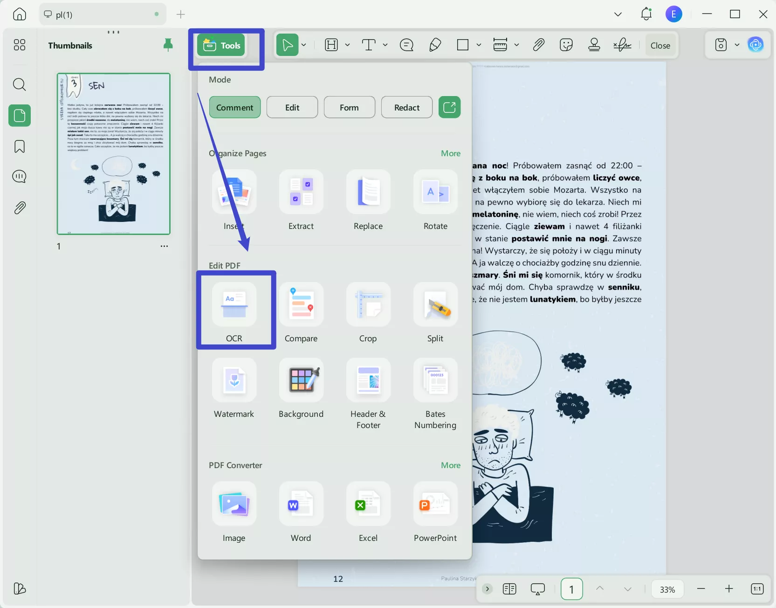The width and height of the screenshot is (776, 608).
Task: Convert PDF to Word
Action: 301,504
